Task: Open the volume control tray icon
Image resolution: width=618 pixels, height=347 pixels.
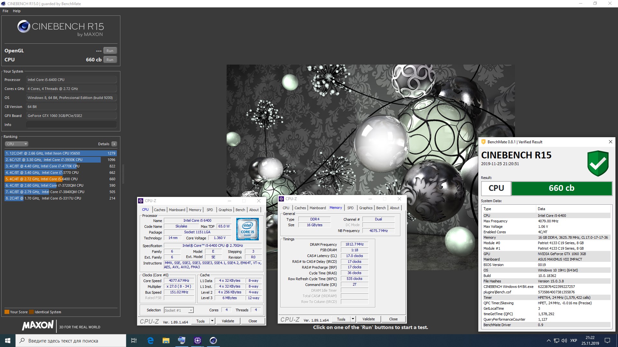Action: click(x=564, y=341)
